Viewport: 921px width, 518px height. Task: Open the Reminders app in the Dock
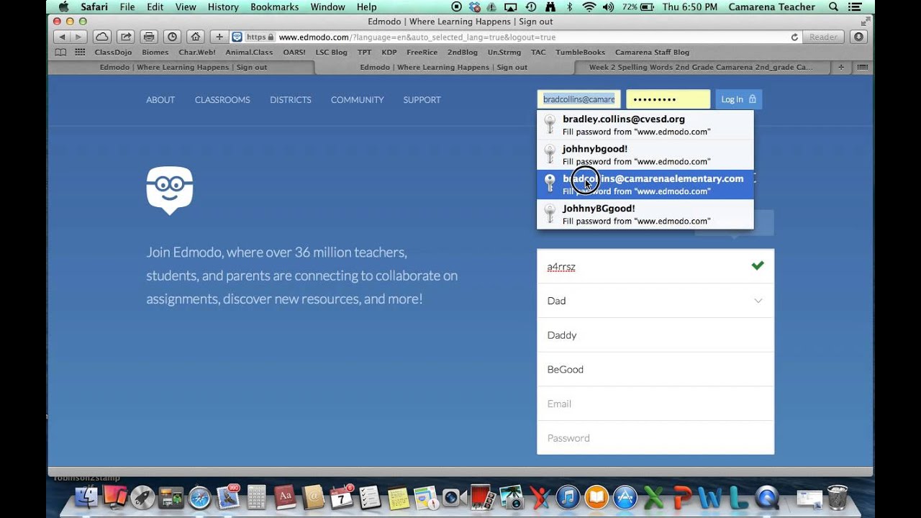(x=369, y=497)
